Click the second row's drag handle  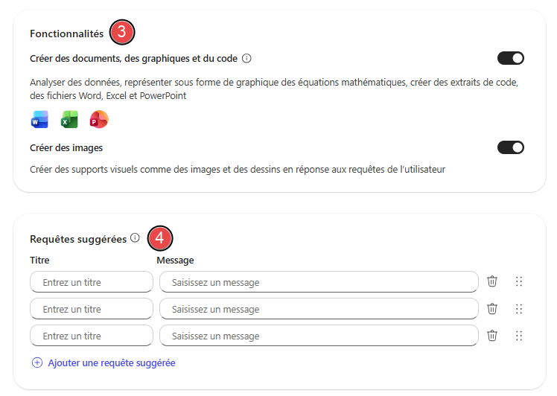coord(519,309)
